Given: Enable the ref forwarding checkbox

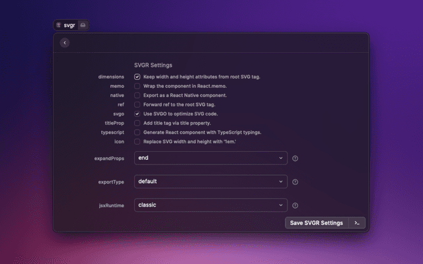Looking at the screenshot, I should [x=137, y=105].
